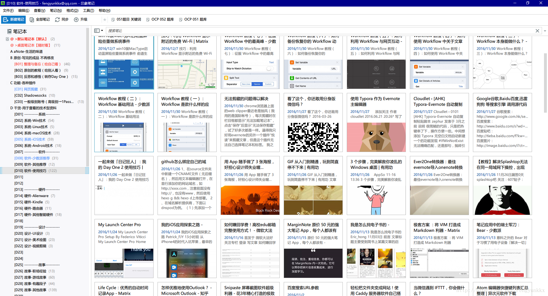The image size is (548, 296).
Task: Open note 无法剪藏的问题得以解决
Action: pos(250,122)
